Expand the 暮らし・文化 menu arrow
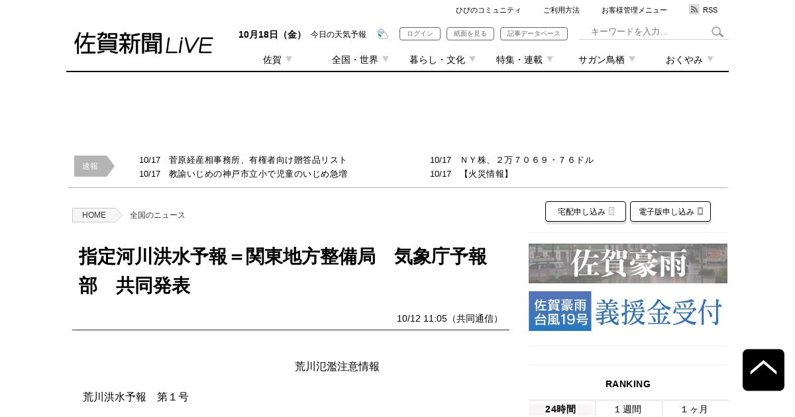 [x=472, y=60]
